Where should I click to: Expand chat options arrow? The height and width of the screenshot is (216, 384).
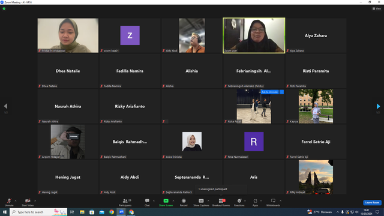point(154,201)
